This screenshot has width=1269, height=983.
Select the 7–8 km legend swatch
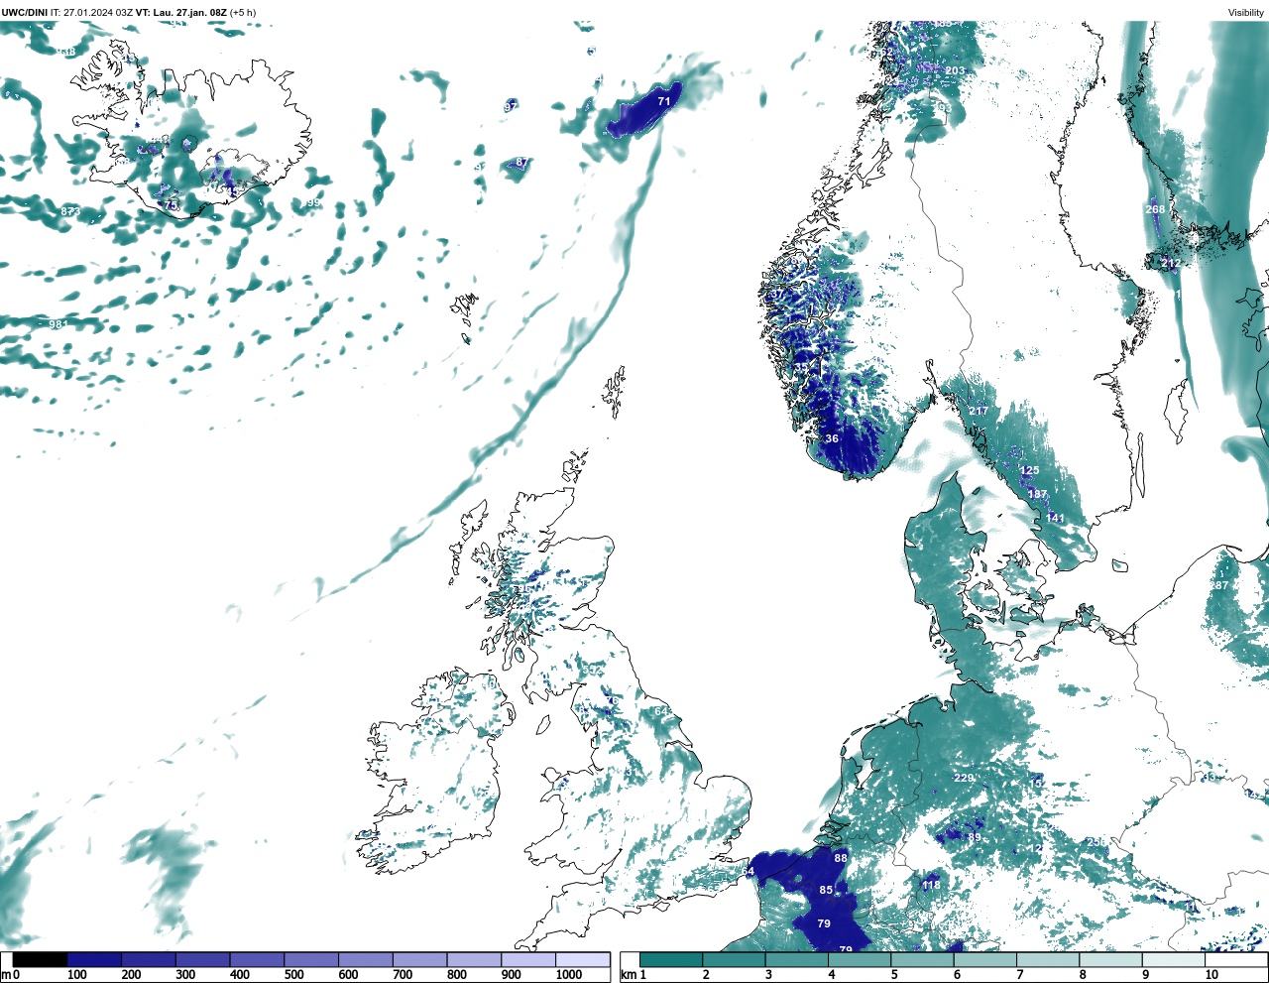(x=1047, y=959)
